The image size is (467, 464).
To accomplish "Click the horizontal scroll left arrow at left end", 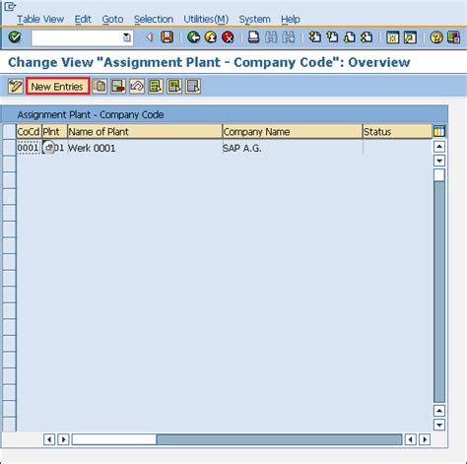I will [x=49, y=439].
